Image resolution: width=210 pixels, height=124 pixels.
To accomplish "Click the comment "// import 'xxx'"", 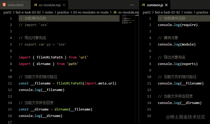I will click(33, 25).
